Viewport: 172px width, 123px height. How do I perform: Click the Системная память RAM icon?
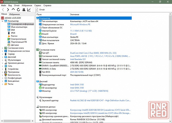pyautogui.click(x=40, y=62)
